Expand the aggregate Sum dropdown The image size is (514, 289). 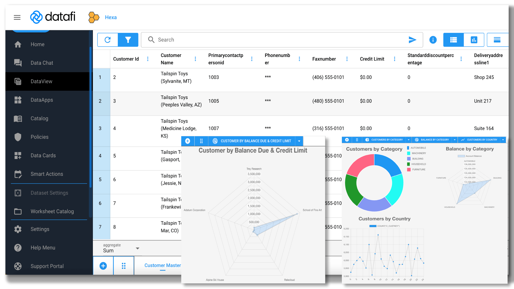coord(137,248)
